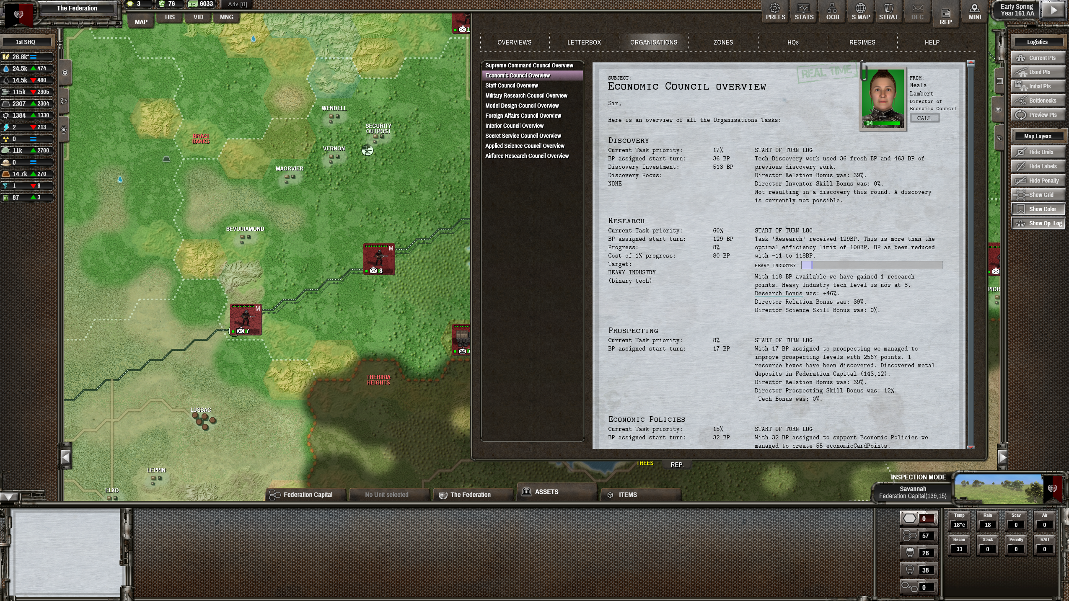Click the Research Bonus underlined link
Image resolution: width=1069 pixels, height=601 pixels.
778,293
